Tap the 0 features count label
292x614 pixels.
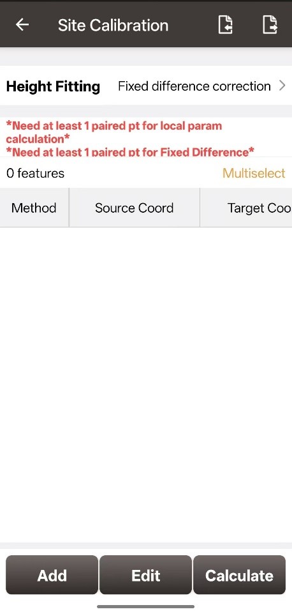tap(35, 173)
